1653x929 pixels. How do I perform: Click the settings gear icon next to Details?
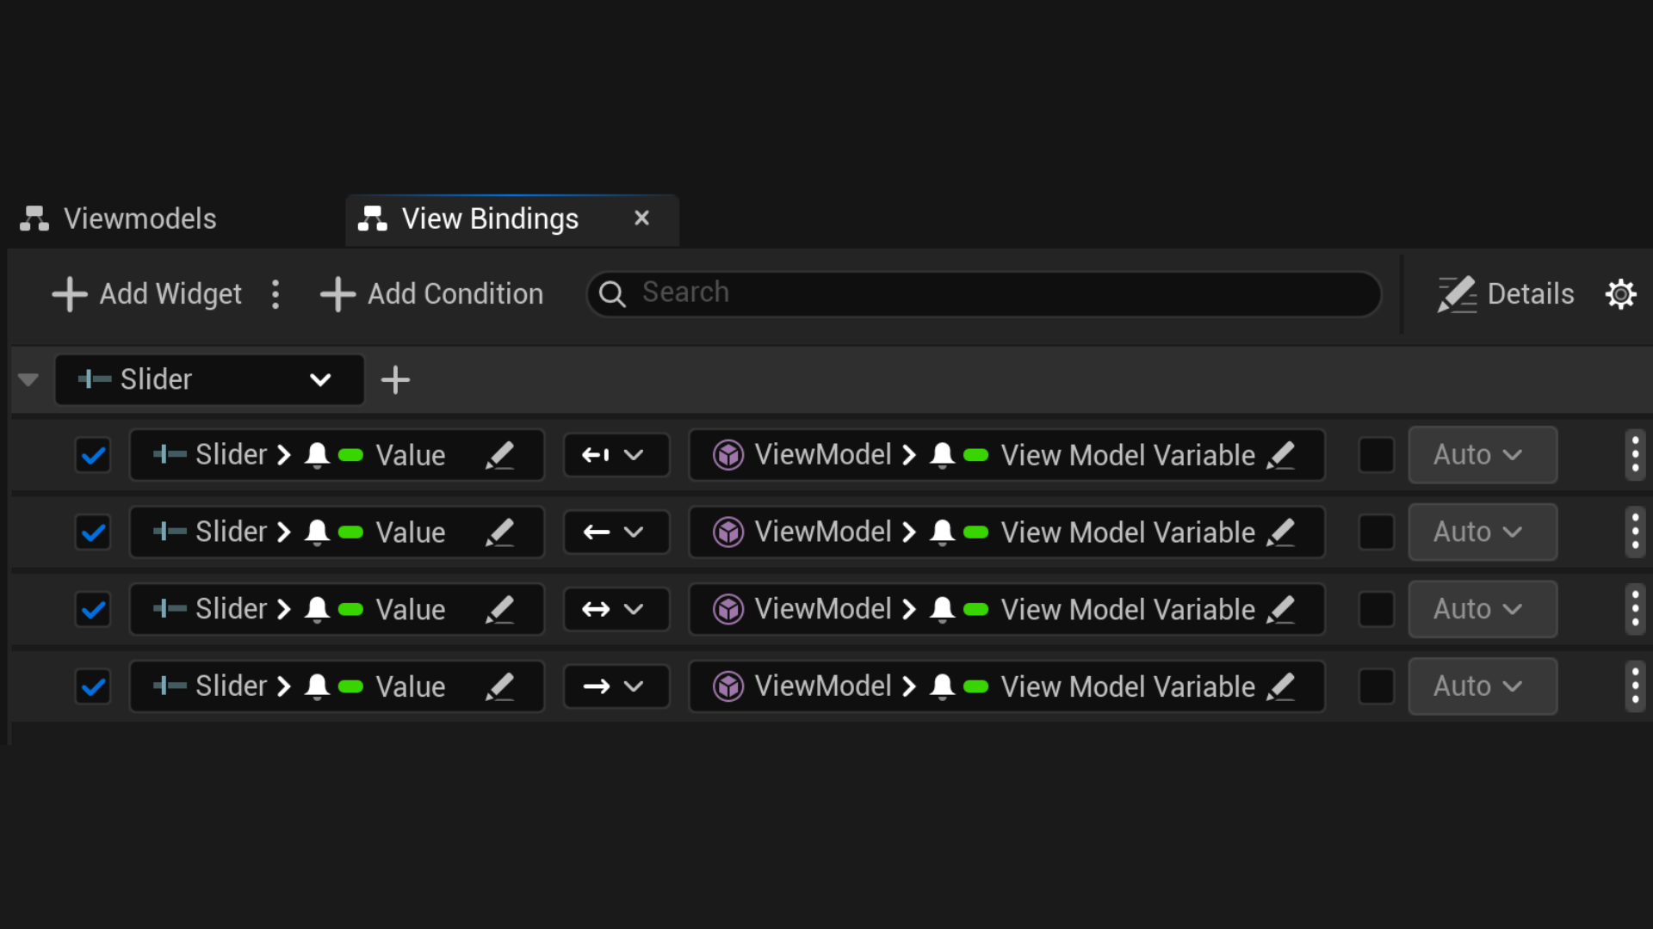[x=1620, y=294]
